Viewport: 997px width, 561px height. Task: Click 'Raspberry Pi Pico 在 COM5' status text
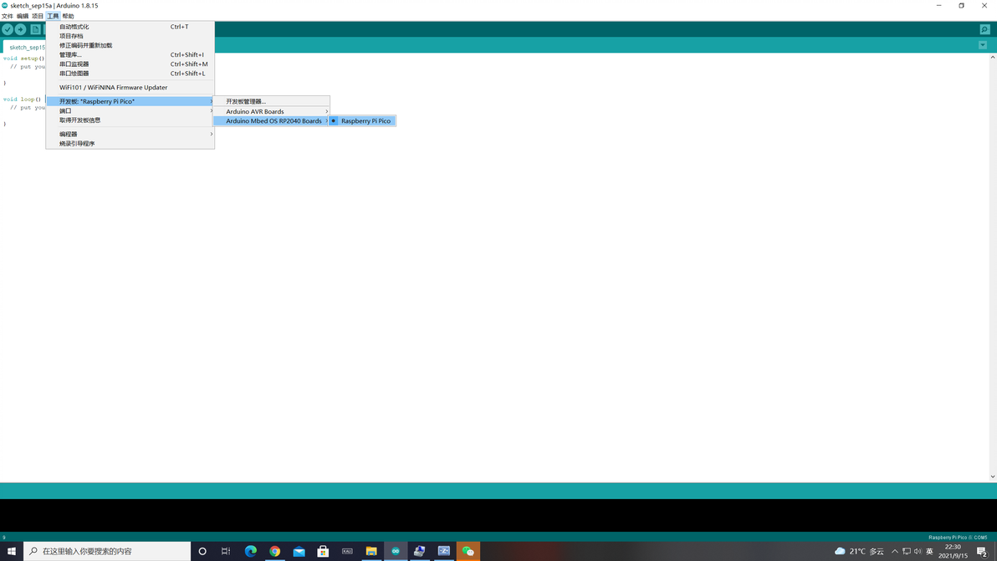[958, 538]
